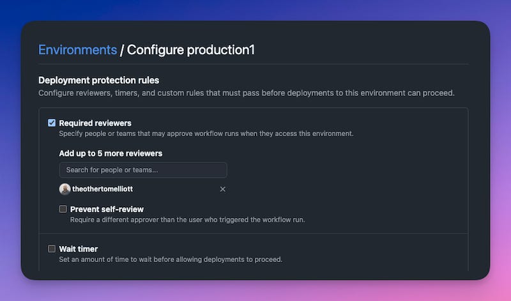Select the Configure production1 title text

[x=190, y=50]
